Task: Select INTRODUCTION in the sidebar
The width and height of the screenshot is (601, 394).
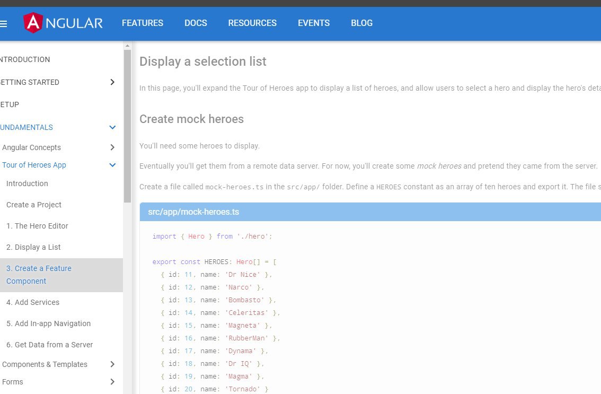Action: (x=25, y=59)
